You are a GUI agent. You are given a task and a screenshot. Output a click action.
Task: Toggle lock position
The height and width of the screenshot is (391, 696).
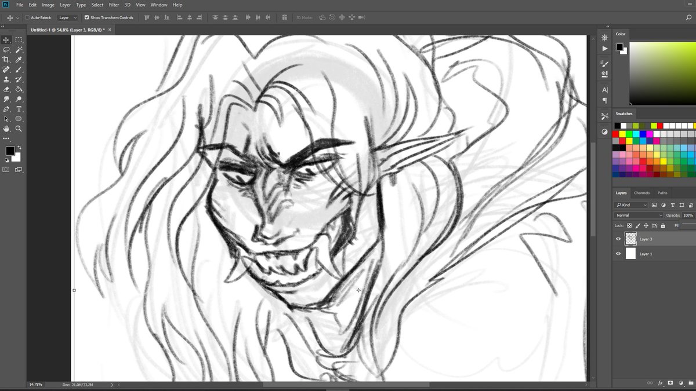[x=646, y=225]
